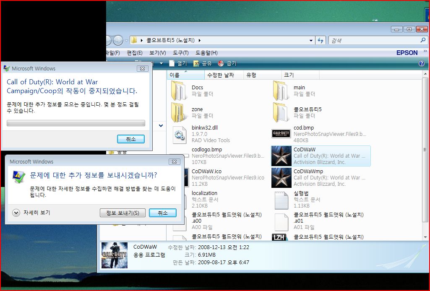Cancel the Call of Duty crash info collection
The height and width of the screenshot is (291, 430).
point(130,139)
